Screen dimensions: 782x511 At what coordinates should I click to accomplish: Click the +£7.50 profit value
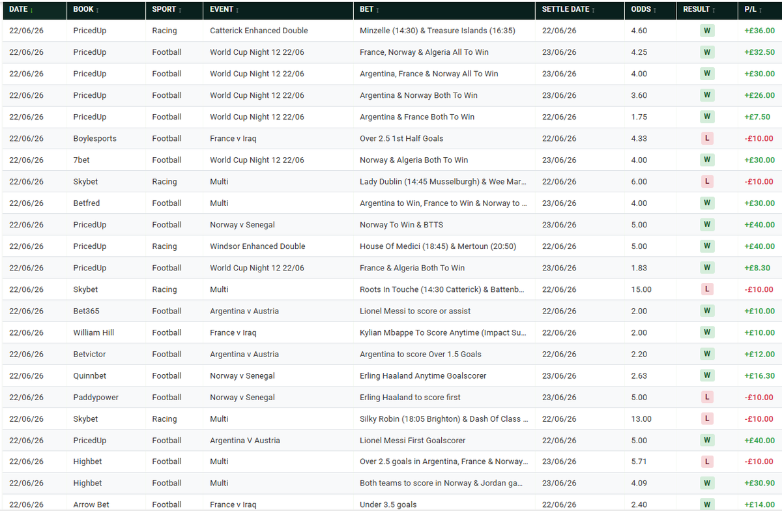(x=757, y=117)
